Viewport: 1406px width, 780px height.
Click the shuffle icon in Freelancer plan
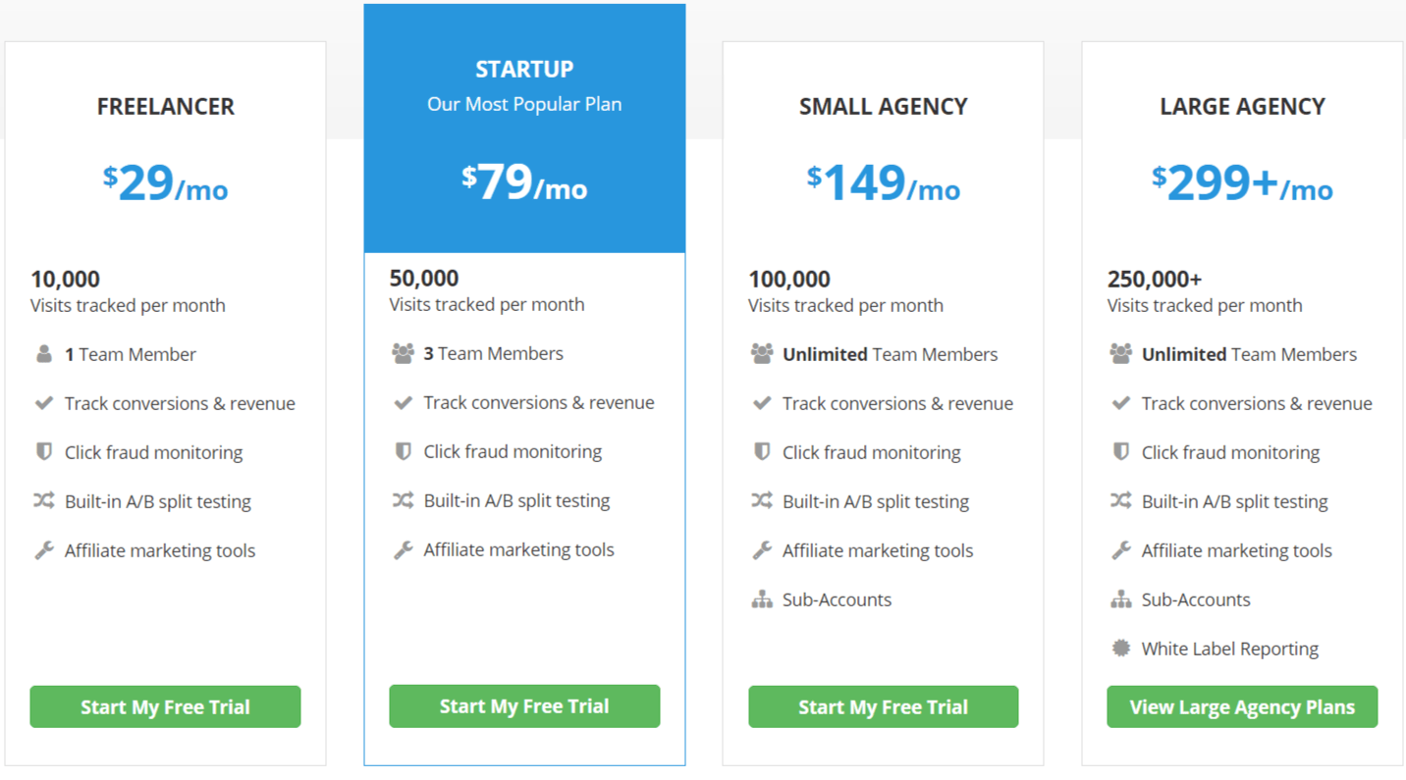coord(44,501)
